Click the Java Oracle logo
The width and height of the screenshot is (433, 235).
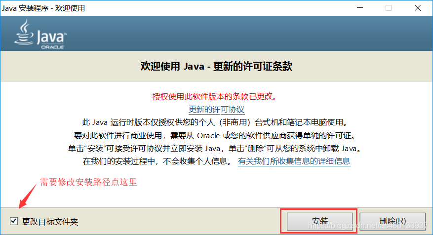[40, 35]
